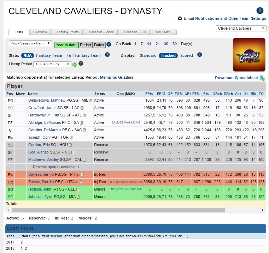Click injury flag icon next to Bayless
The width and height of the screenshot is (269, 253).
click(78, 175)
